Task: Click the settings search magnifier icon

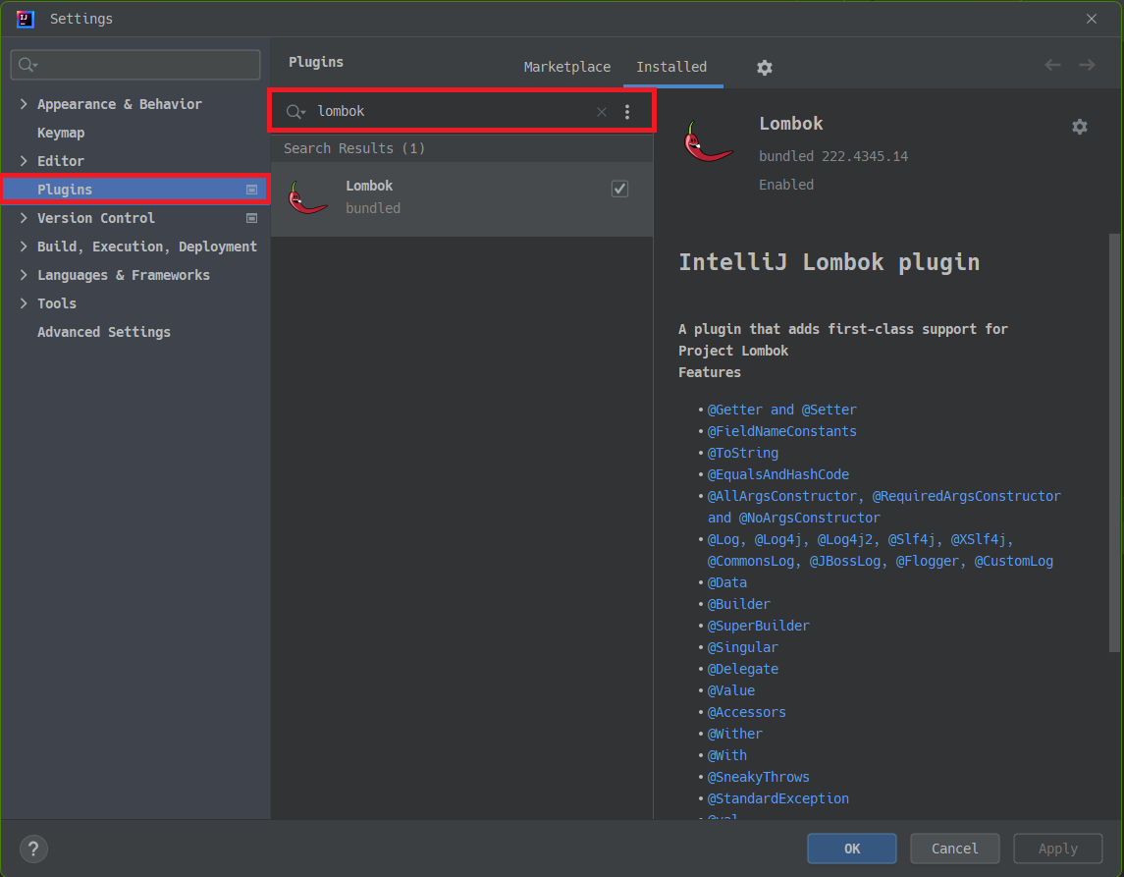Action: tap(27, 65)
